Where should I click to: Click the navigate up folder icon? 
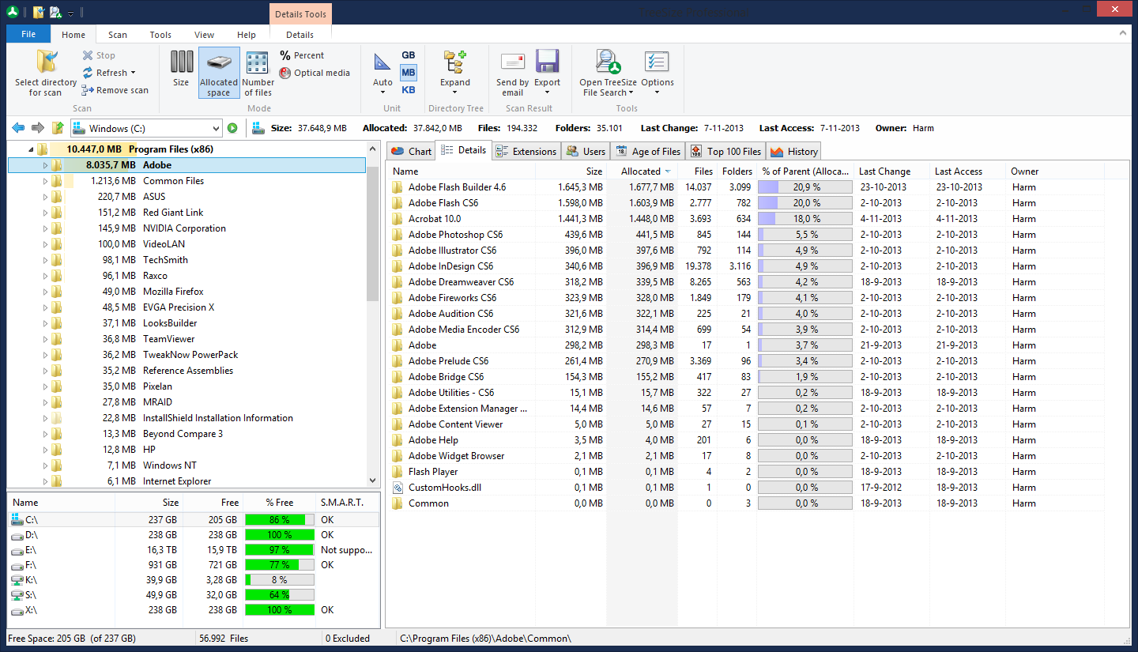tap(58, 128)
